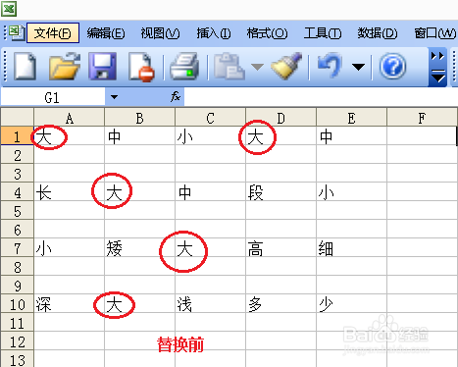Viewport: 458px width, 367px height.
Task: Undo the last action with the arrow icon
Action: pyautogui.click(x=331, y=67)
